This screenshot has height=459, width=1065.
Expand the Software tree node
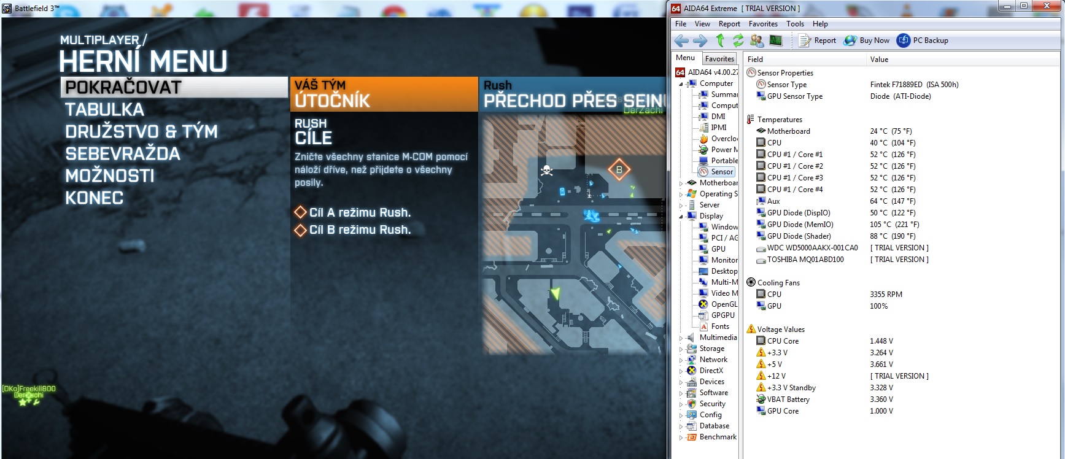pyautogui.click(x=681, y=393)
